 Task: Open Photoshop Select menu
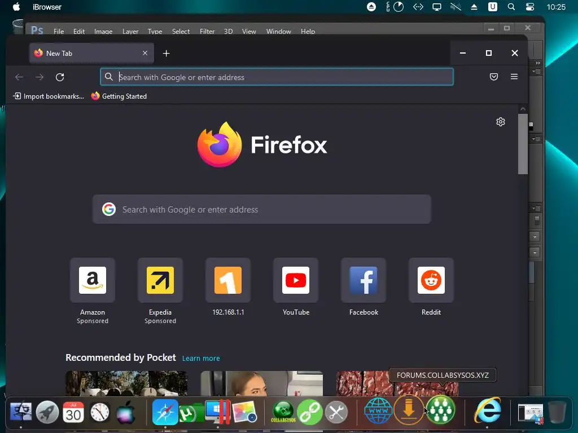(x=181, y=32)
